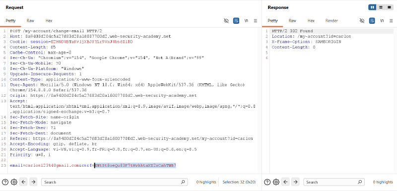Click the highlighted csrf token value

pos(135,165)
